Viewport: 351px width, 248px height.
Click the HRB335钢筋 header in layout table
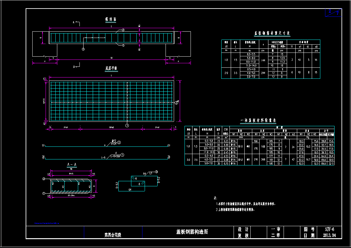[277, 42]
